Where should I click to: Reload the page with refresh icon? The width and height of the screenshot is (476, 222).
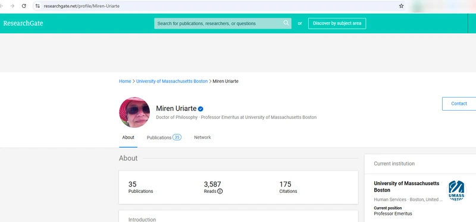click(x=24, y=6)
